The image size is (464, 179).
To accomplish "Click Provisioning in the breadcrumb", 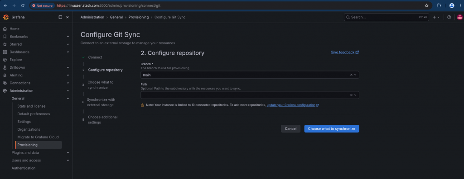I will pos(139,17).
